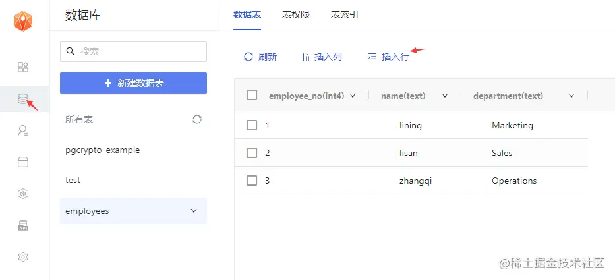Click the department(text) column header text
This screenshot has width=615, height=280.
pos(508,96)
